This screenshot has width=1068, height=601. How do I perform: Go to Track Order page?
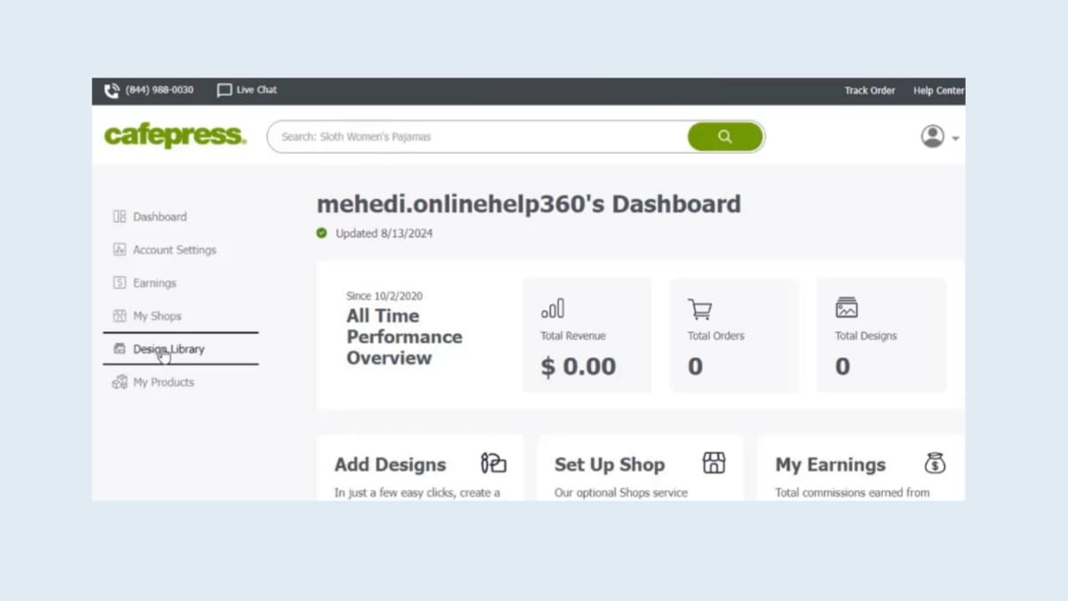coord(869,91)
